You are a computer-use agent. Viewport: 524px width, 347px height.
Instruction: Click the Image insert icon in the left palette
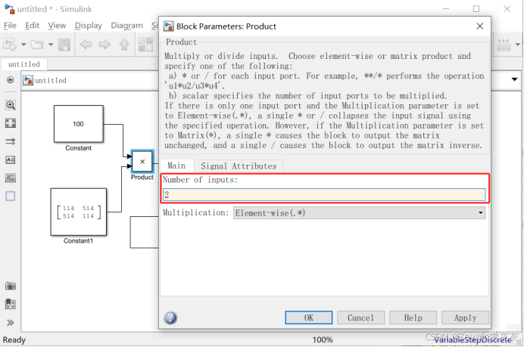11,178
